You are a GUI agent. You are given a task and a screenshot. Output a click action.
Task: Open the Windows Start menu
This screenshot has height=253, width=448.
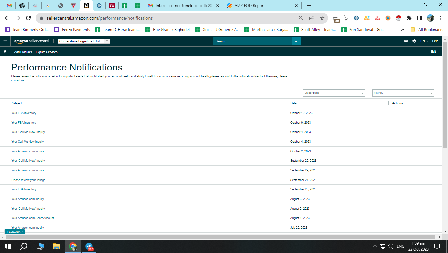tap(8, 246)
